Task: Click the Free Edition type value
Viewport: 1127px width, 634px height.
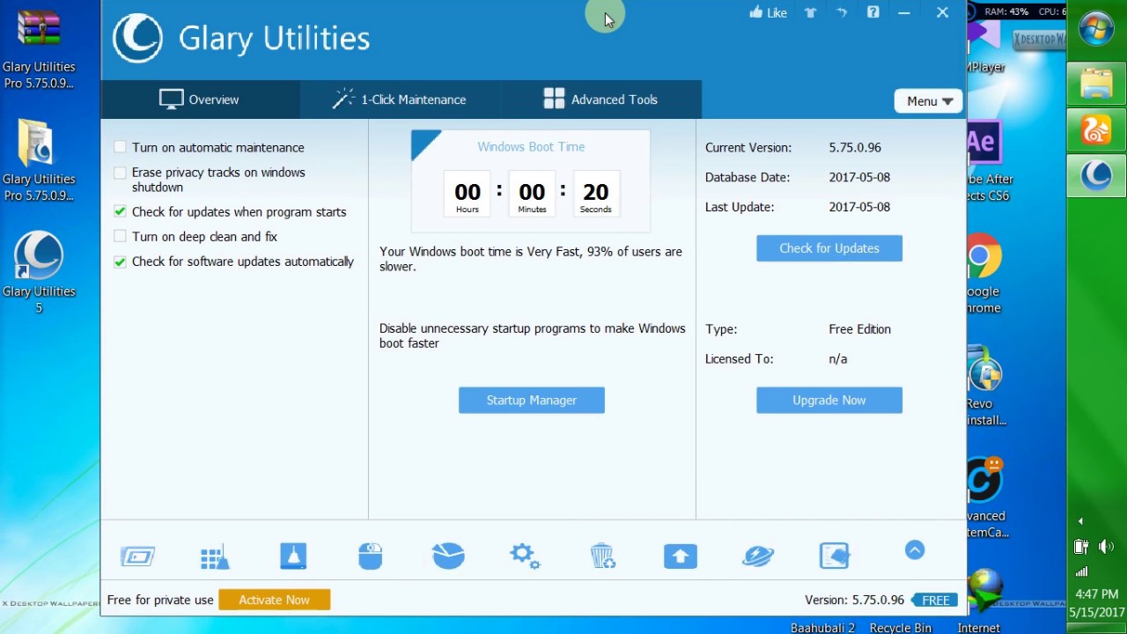Action: 859,329
